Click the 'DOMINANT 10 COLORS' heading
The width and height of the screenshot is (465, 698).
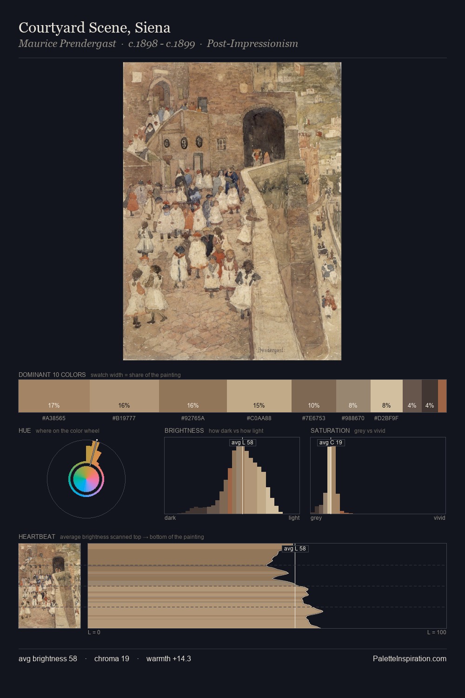52,375
